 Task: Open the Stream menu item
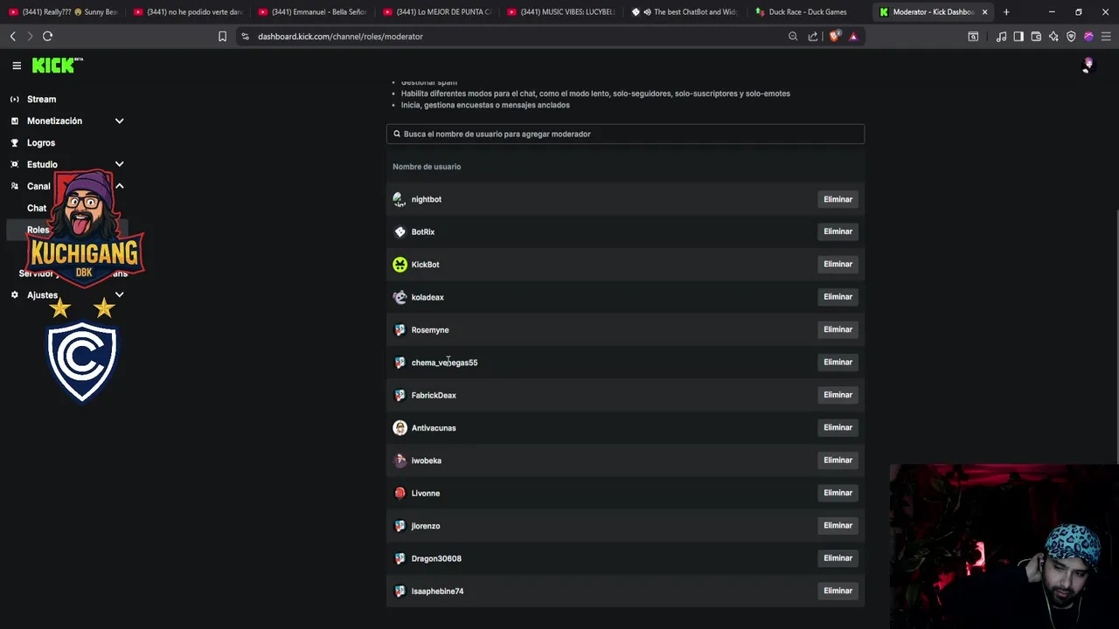click(41, 99)
